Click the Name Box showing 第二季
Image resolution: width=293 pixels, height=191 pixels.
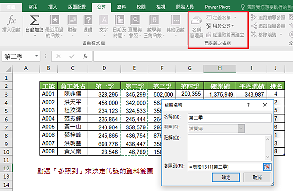tap(18, 56)
